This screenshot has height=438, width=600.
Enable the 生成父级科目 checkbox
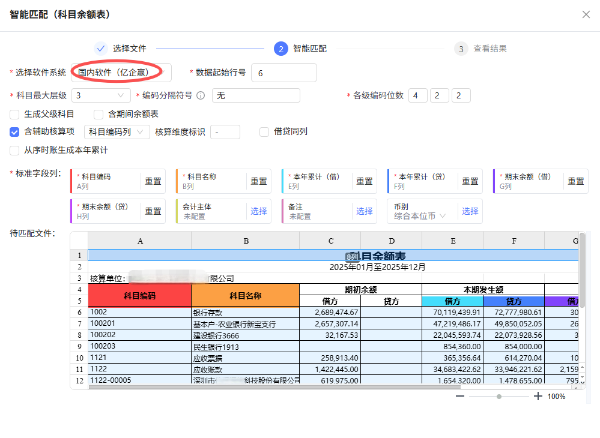pos(14,113)
